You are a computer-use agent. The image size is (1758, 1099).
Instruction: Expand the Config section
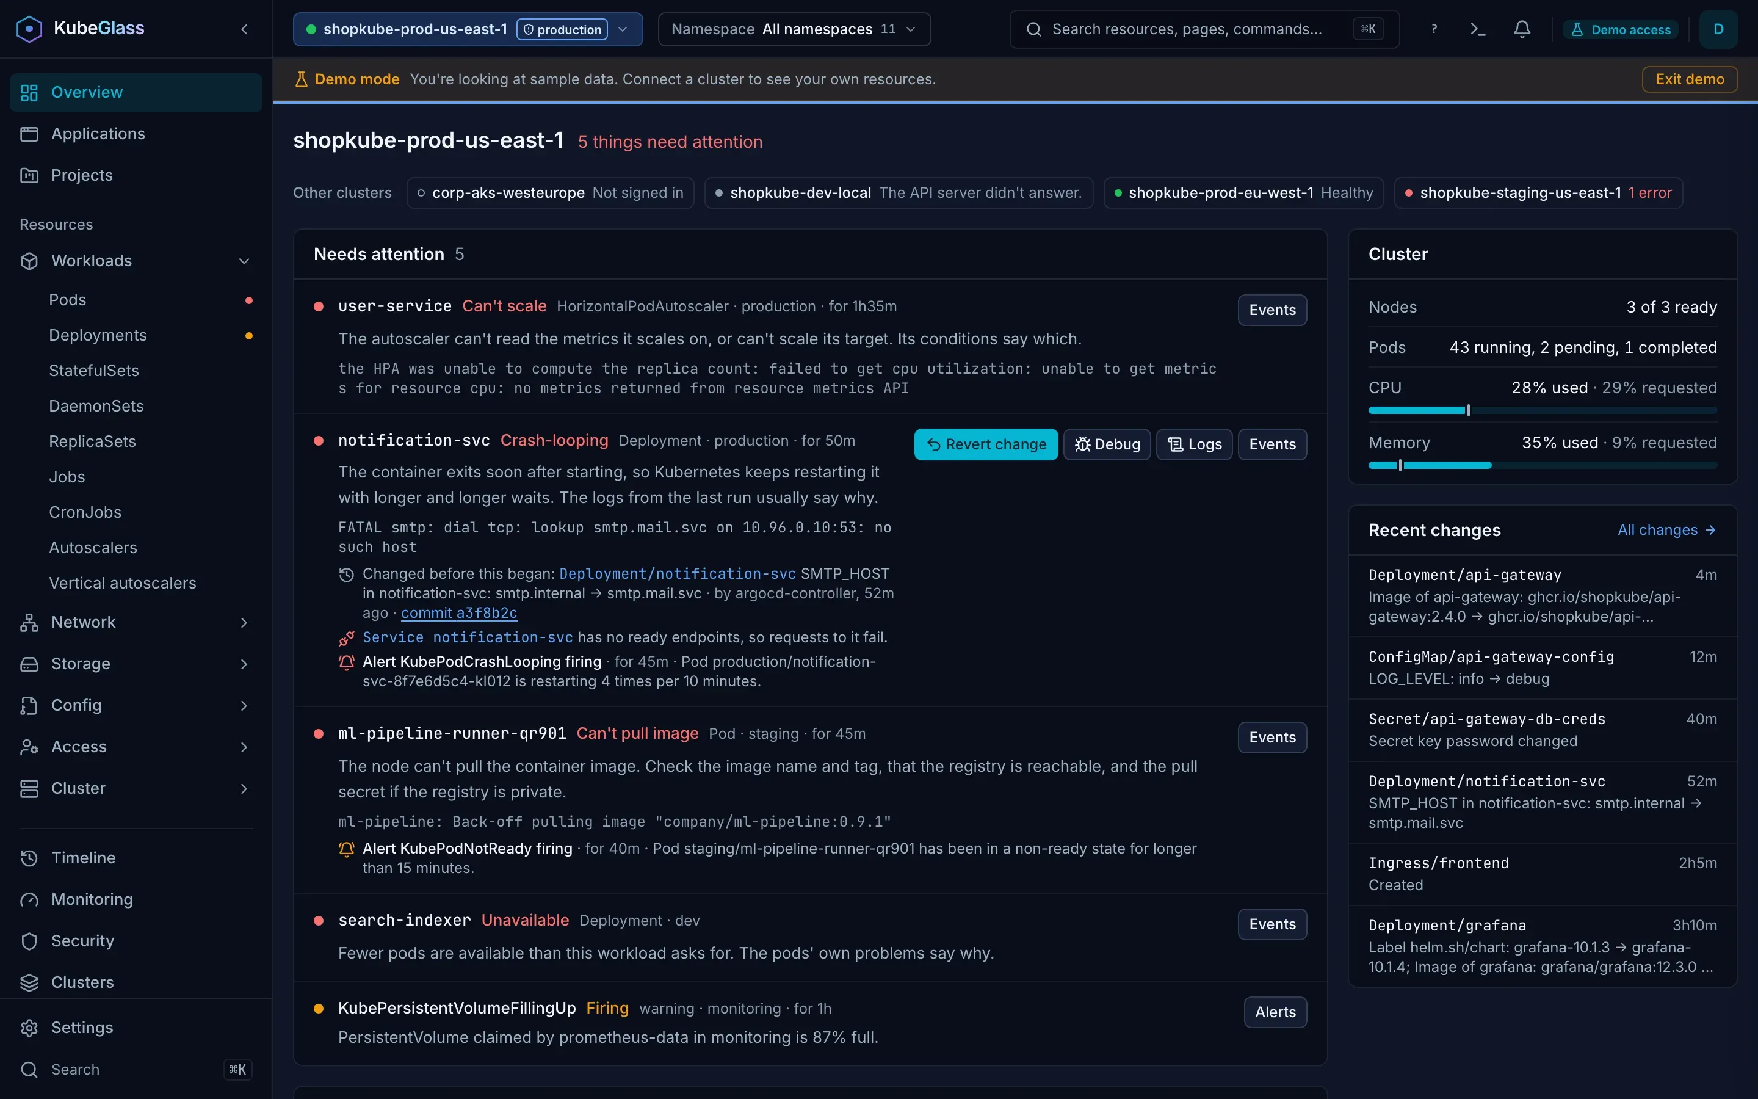click(x=136, y=705)
